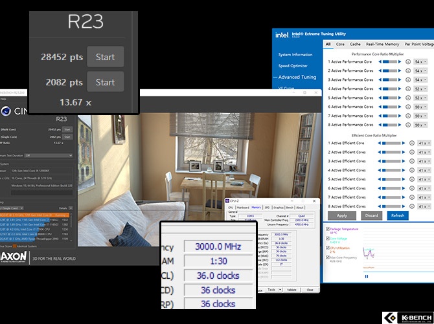Decrease 1 Active Performance Core ratio arrow

coord(380,61)
